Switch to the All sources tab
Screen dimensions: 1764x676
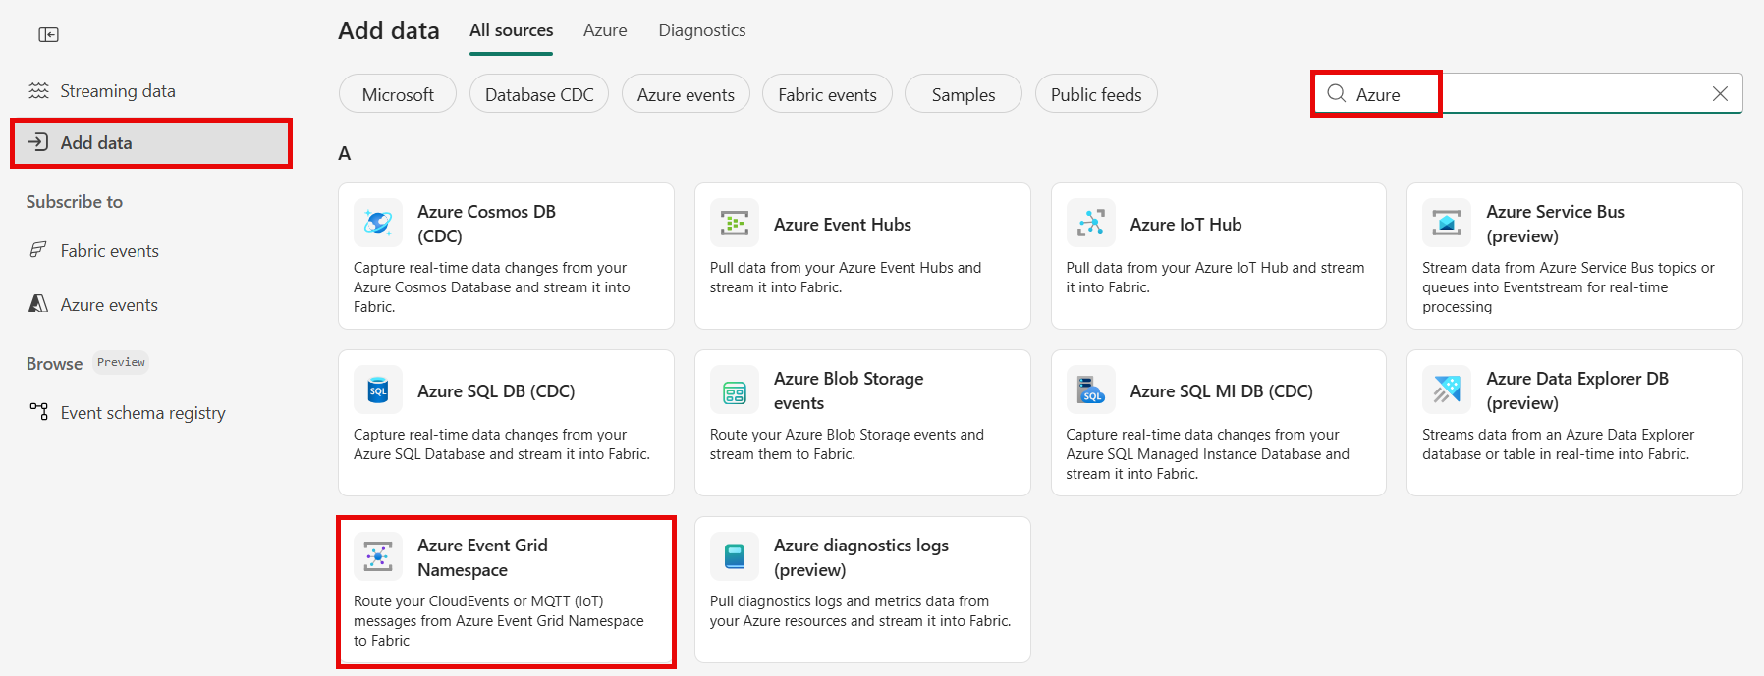(511, 30)
